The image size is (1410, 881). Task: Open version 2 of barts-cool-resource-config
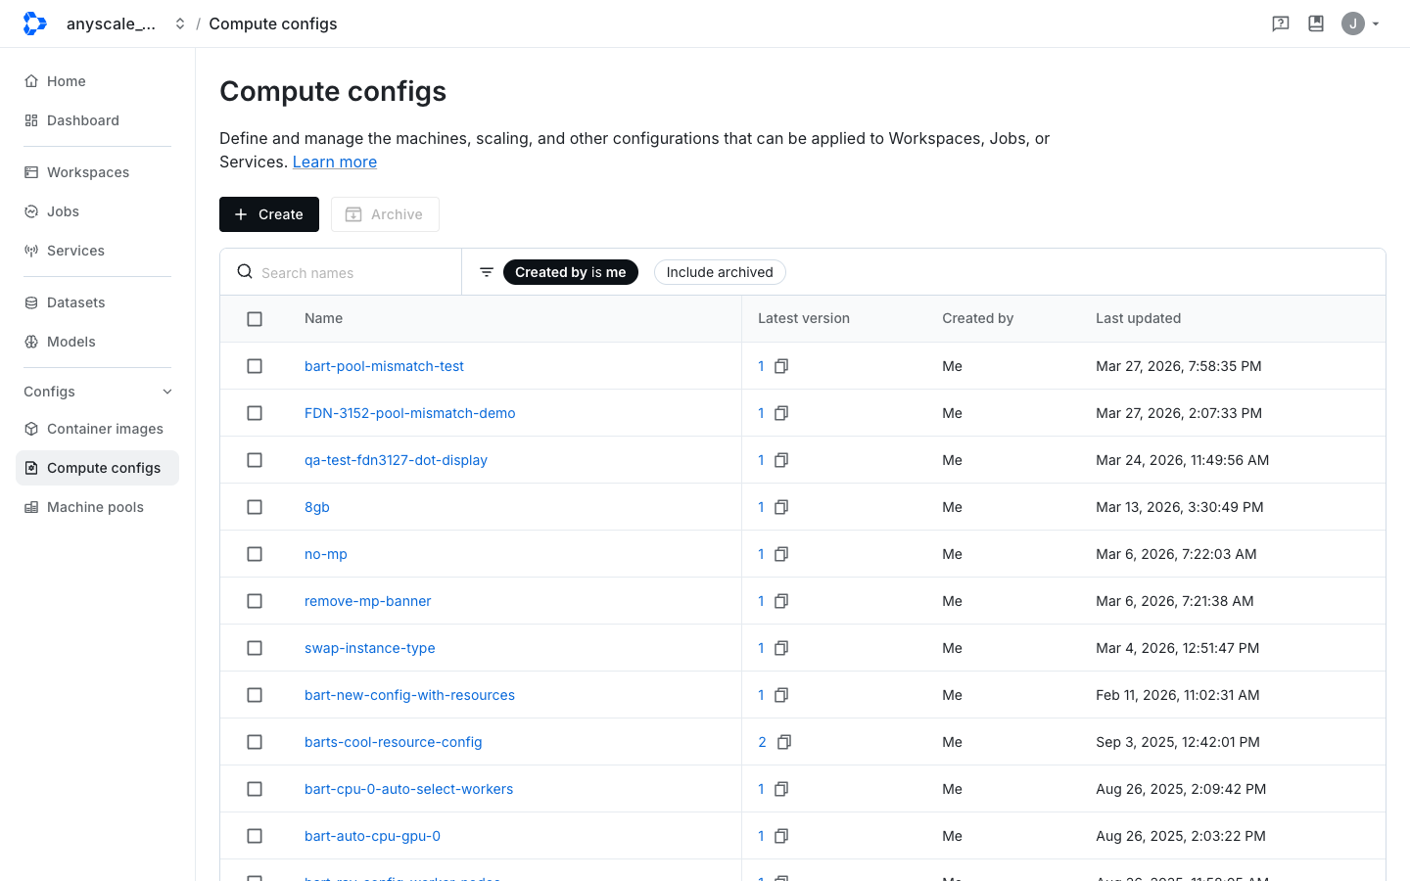[x=762, y=742]
